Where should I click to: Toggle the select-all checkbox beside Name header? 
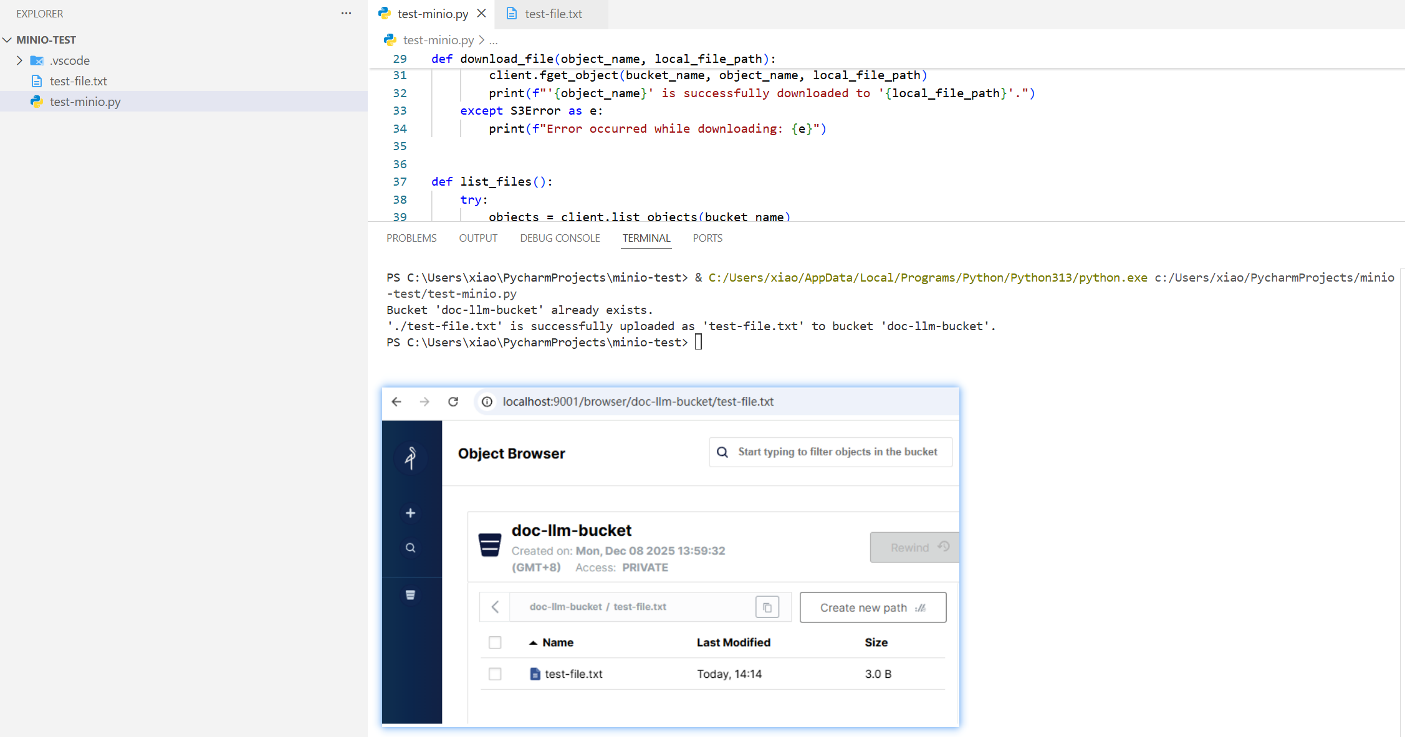[x=495, y=642]
